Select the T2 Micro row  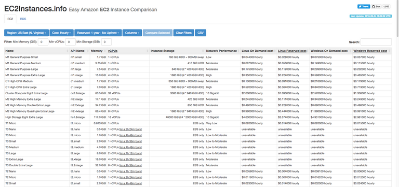[x=198, y=177]
